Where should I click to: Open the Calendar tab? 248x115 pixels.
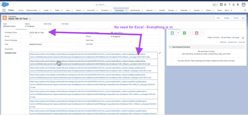184,10
